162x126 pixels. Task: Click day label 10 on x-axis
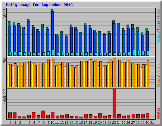tap(52, 123)
